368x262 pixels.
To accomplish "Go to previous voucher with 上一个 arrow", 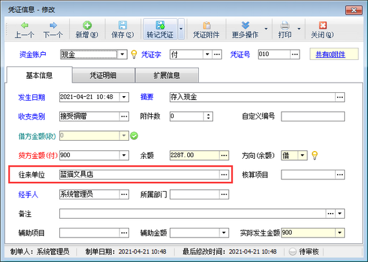I will [25, 25].
